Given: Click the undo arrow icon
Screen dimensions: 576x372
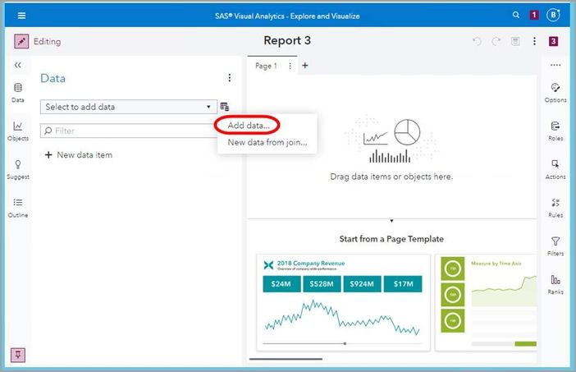Looking at the screenshot, I should pos(477,41).
